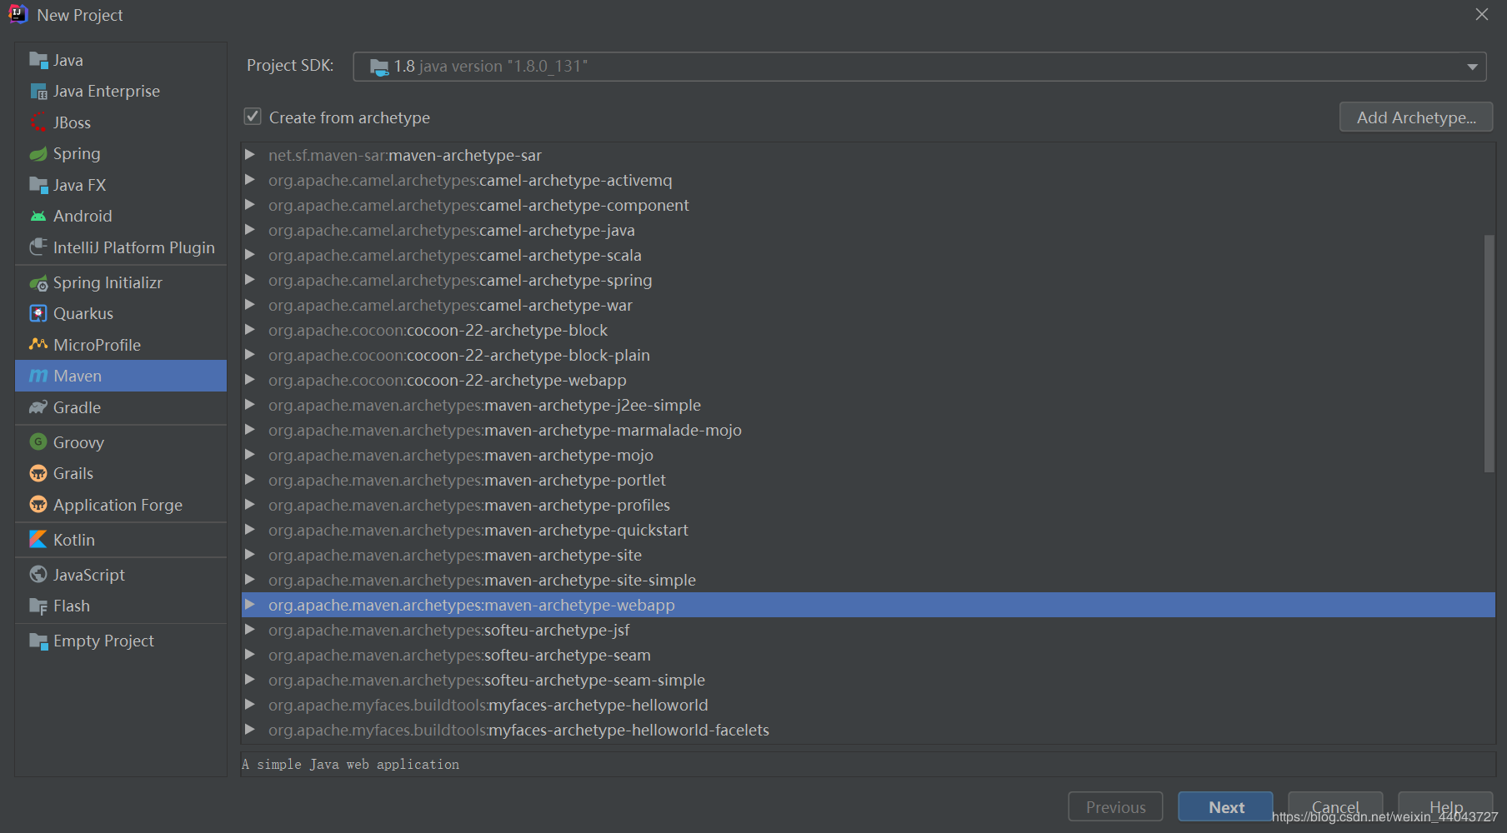This screenshot has width=1507, height=833.
Task: Select maven-archetype-profiles archetype
Action: coord(868,505)
